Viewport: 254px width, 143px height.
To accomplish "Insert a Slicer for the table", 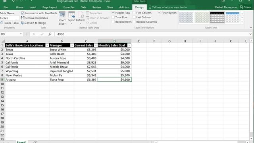I will coord(62,18).
